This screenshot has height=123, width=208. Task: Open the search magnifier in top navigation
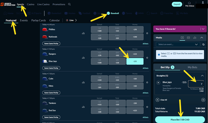[69, 4]
